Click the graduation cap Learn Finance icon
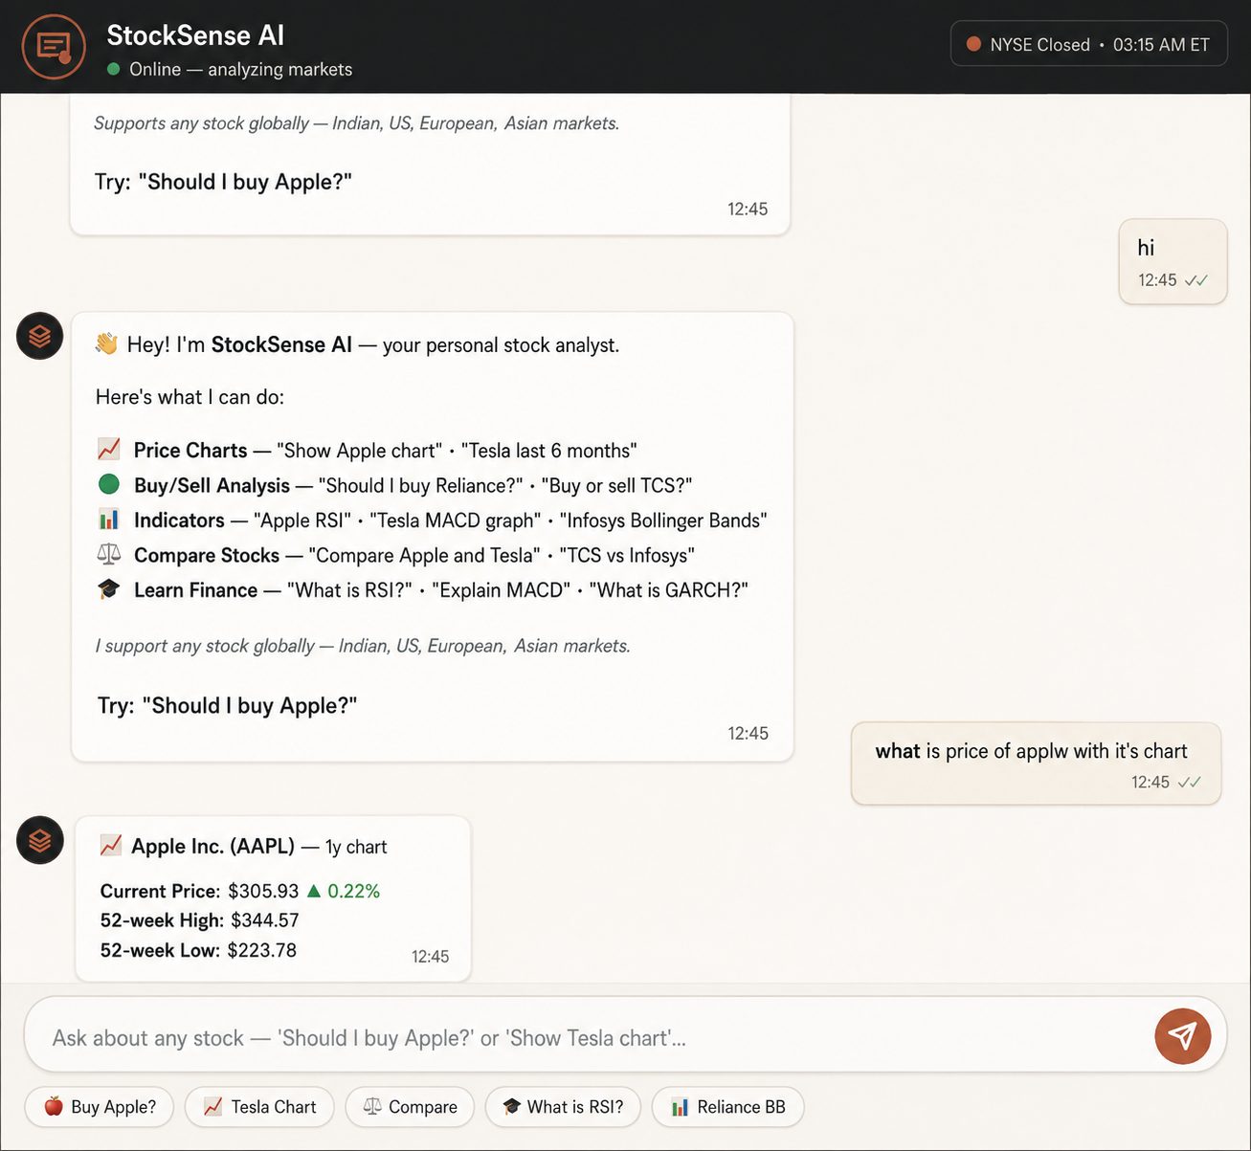The width and height of the screenshot is (1251, 1151). [109, 589]
